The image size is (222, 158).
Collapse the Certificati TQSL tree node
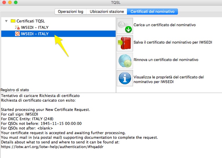pos(6,21)
